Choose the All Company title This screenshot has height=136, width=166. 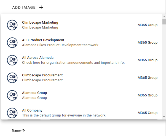click(32, 110)
